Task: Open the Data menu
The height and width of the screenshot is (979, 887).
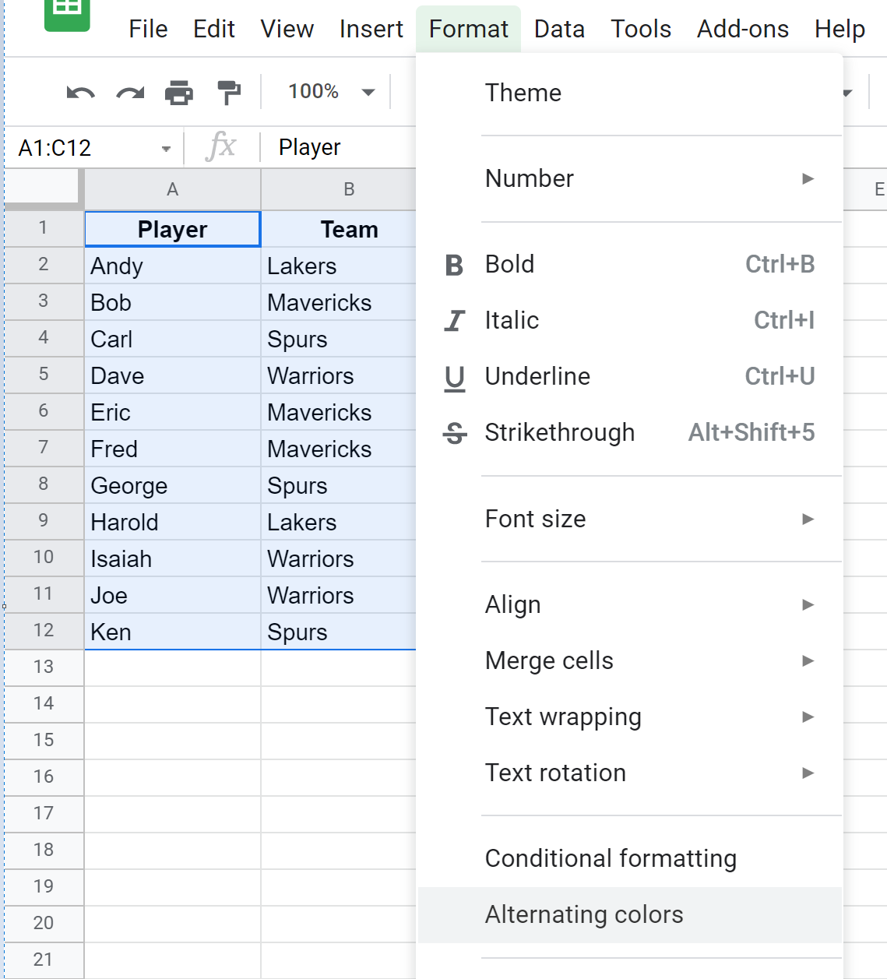Action: [x=559, y=29]
